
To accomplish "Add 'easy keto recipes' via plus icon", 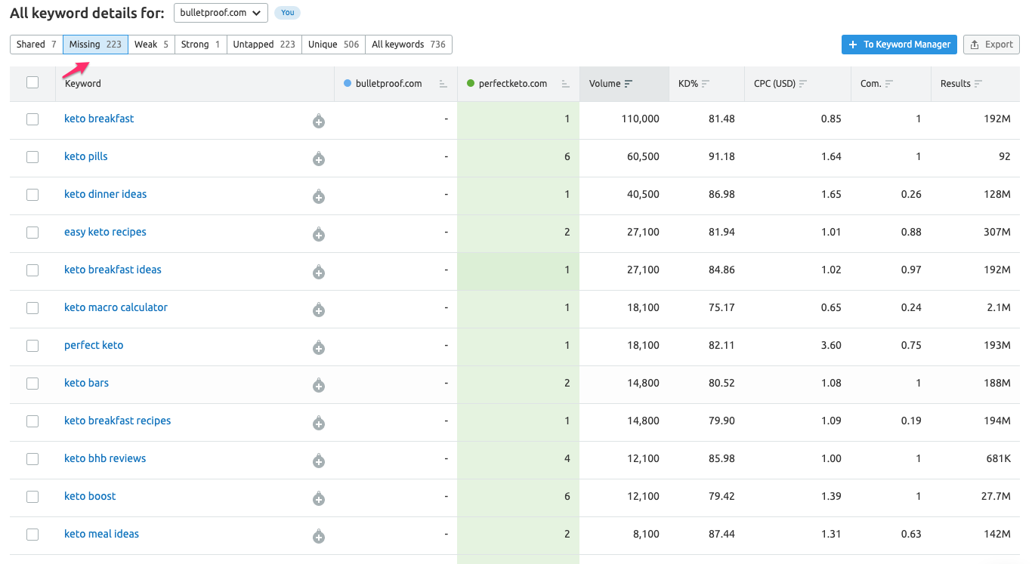I will [x=319, y=234].
